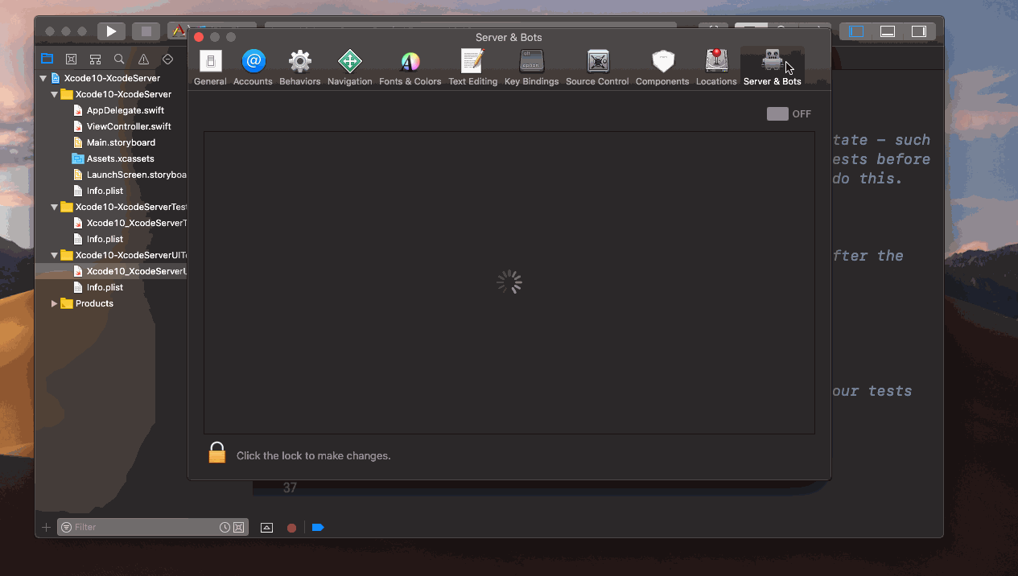Run the scheme with the Play button
This screenshot has width=1018, height=576.
pyautogui.click(x=111, y=31)
